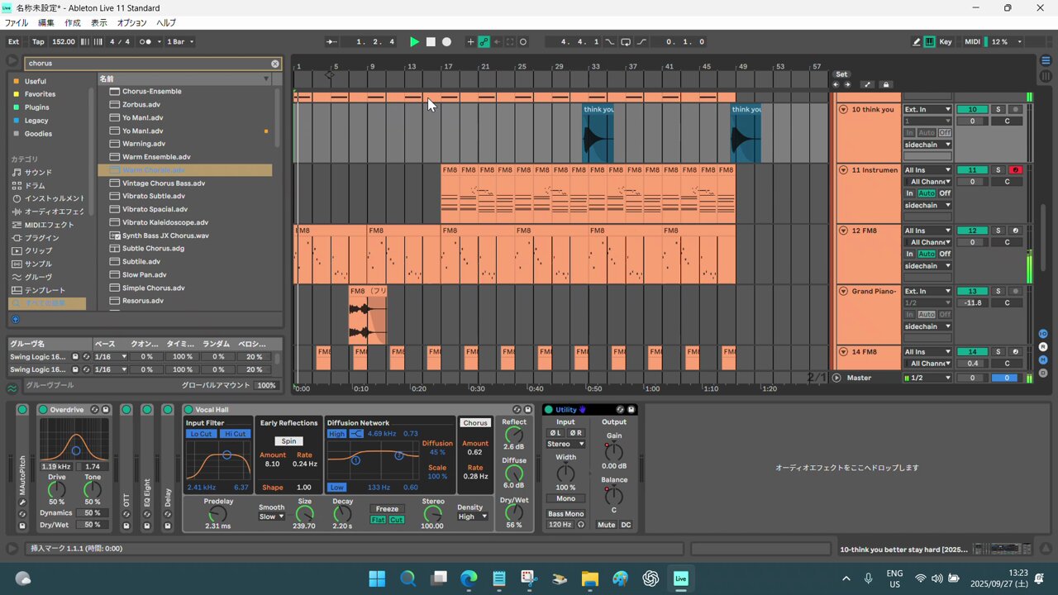The height and width of the screenshot is (595, 1058).
Task: Collapse the 11 Instrument track
Action: pyautogui.click(x=843, y=170)
